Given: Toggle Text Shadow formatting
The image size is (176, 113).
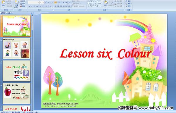Looking at the screenshot, I should 40,6.
